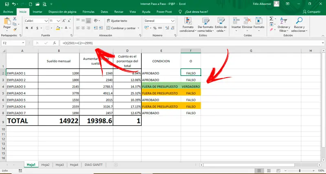The width and height of the screenshot is (326, 174).
Task: Click the insert function fx icon
Action: (x=55, y=43)
